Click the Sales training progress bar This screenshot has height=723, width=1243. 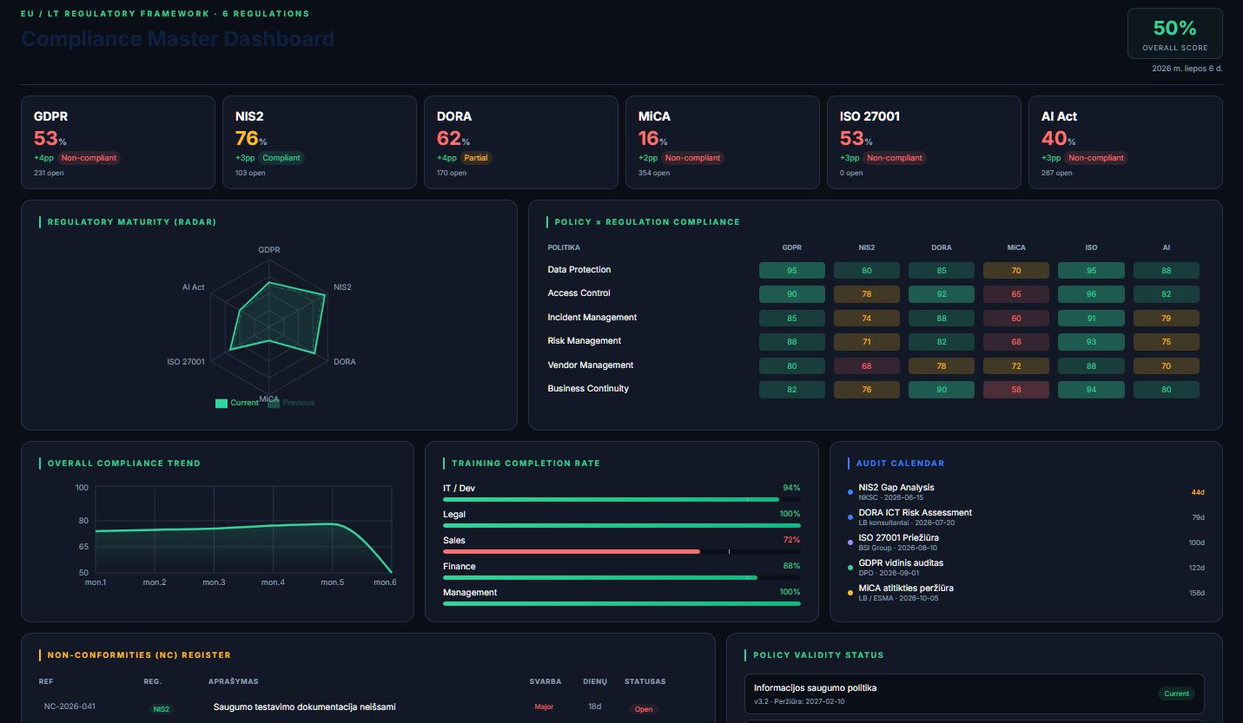[x=622, y=552]
